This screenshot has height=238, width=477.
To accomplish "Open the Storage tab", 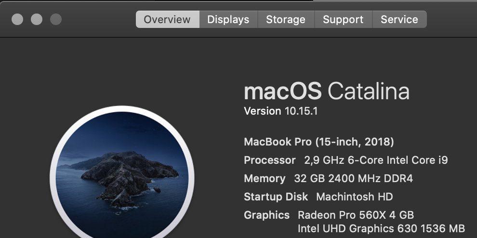I will tap(286, 19).
